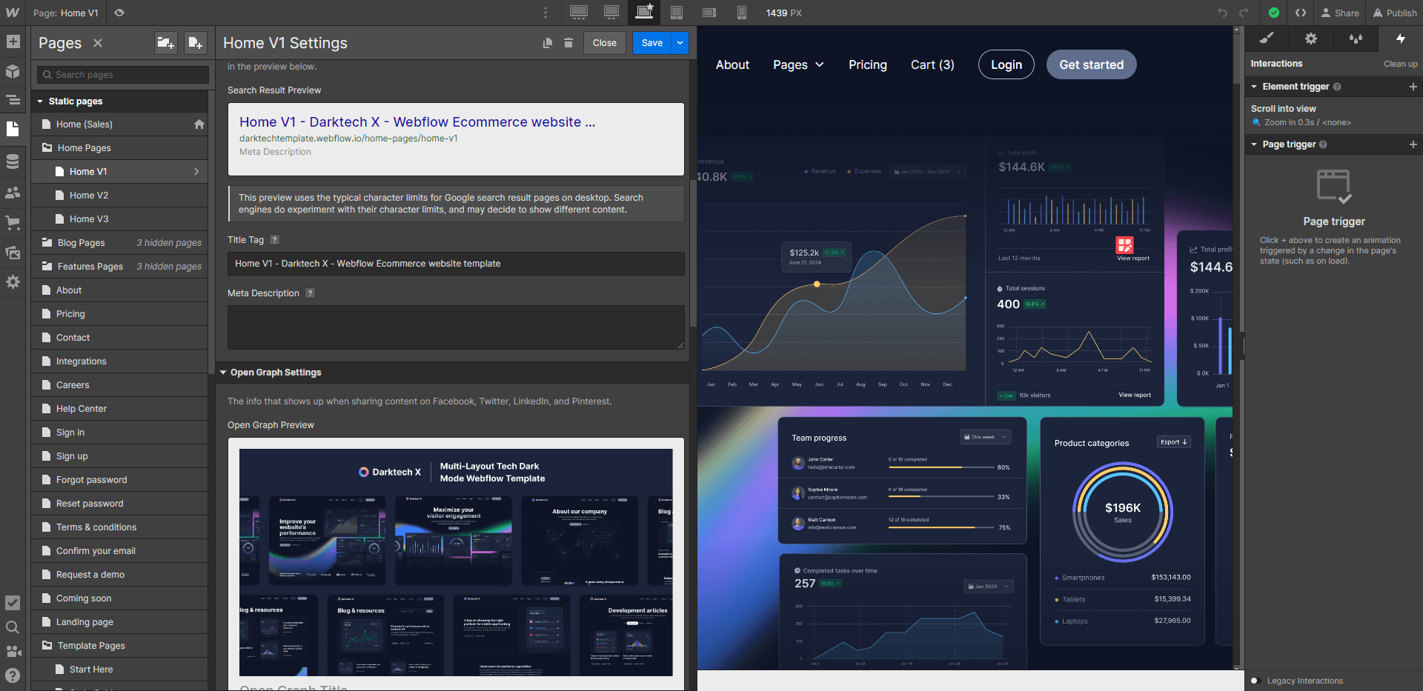The height and width of the screenshot is (691, 1423).
Task: Duplicate page settings using the copy icon
Action: pos(548,43)
